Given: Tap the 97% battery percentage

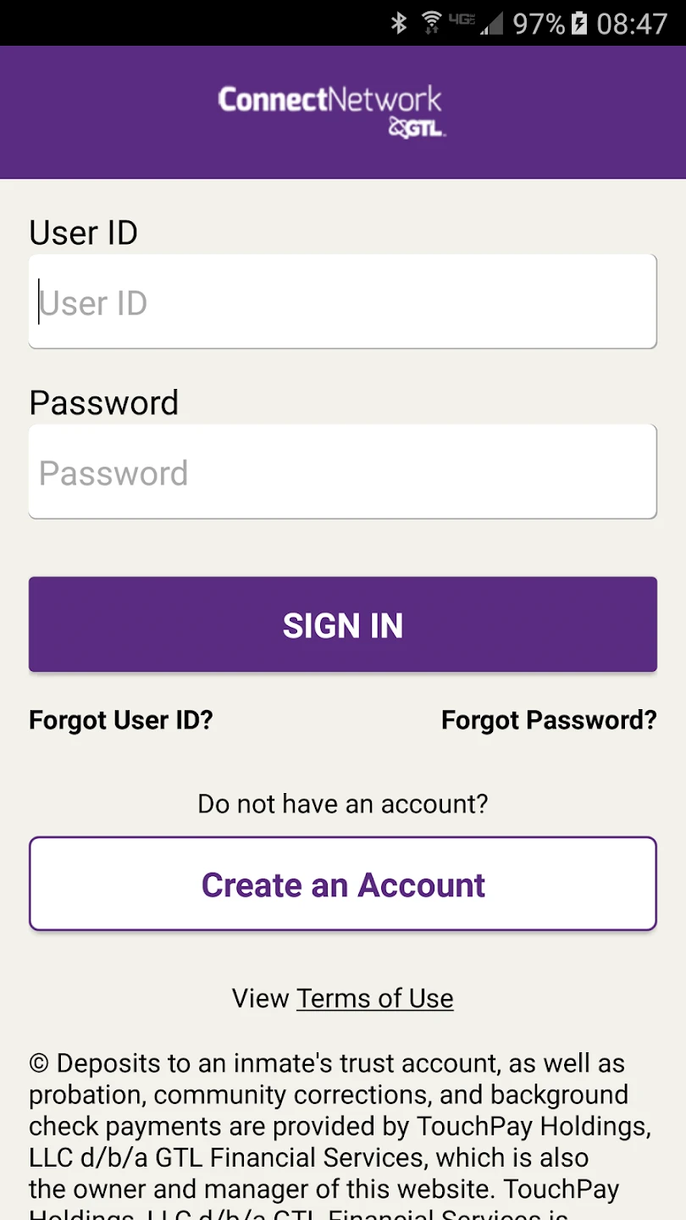Looking at the screenshot, I should click(x=539, y=24).
